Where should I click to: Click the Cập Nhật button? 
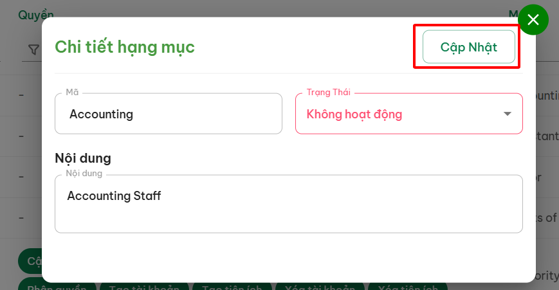pos(468,47)
